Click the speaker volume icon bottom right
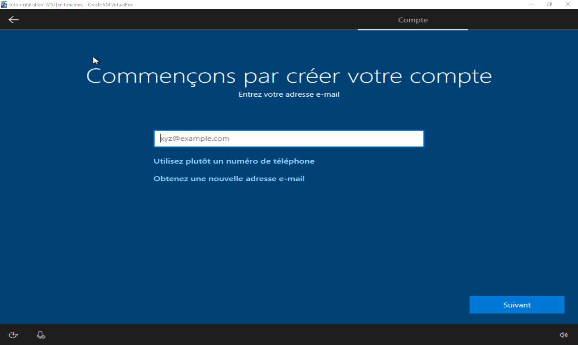The height and width of the screenshot is (345, 578). [x=564, y=335]
